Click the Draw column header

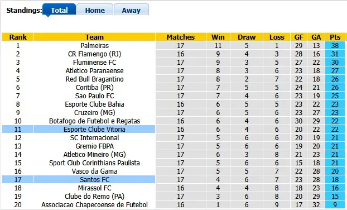(247, 37)
